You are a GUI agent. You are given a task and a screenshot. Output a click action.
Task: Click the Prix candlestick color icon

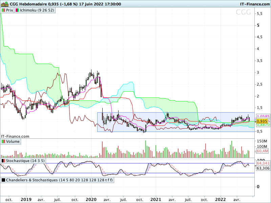coord(3,10)
